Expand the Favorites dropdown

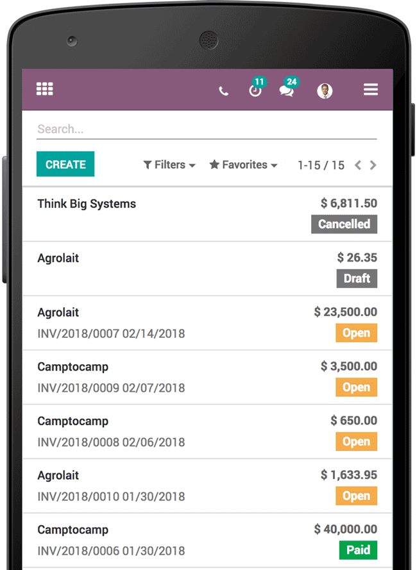[243, 165]
